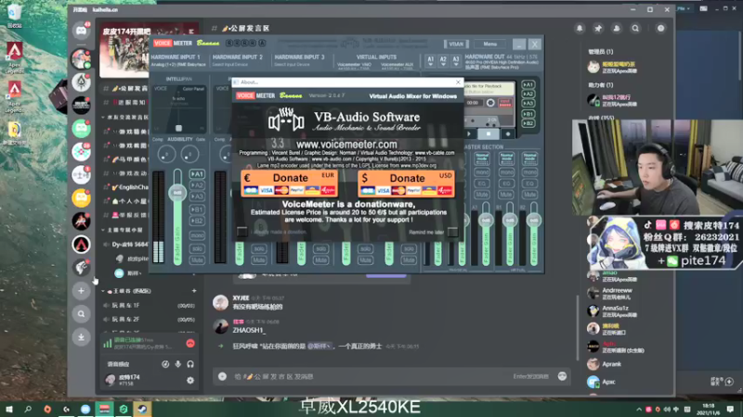Open Voicemeeter Menu button
Screen dimensions: 743x417
pos(490,44)
